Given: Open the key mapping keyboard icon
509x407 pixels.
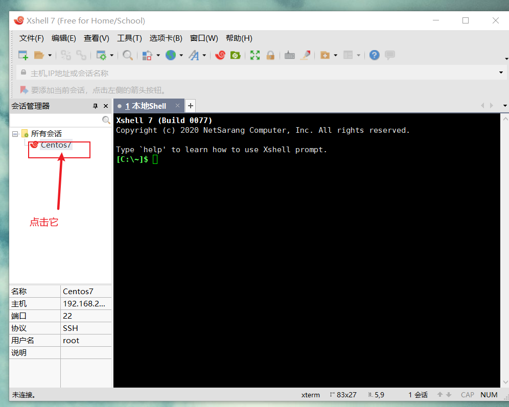Looking at the screenshot, I should [290, 56].
